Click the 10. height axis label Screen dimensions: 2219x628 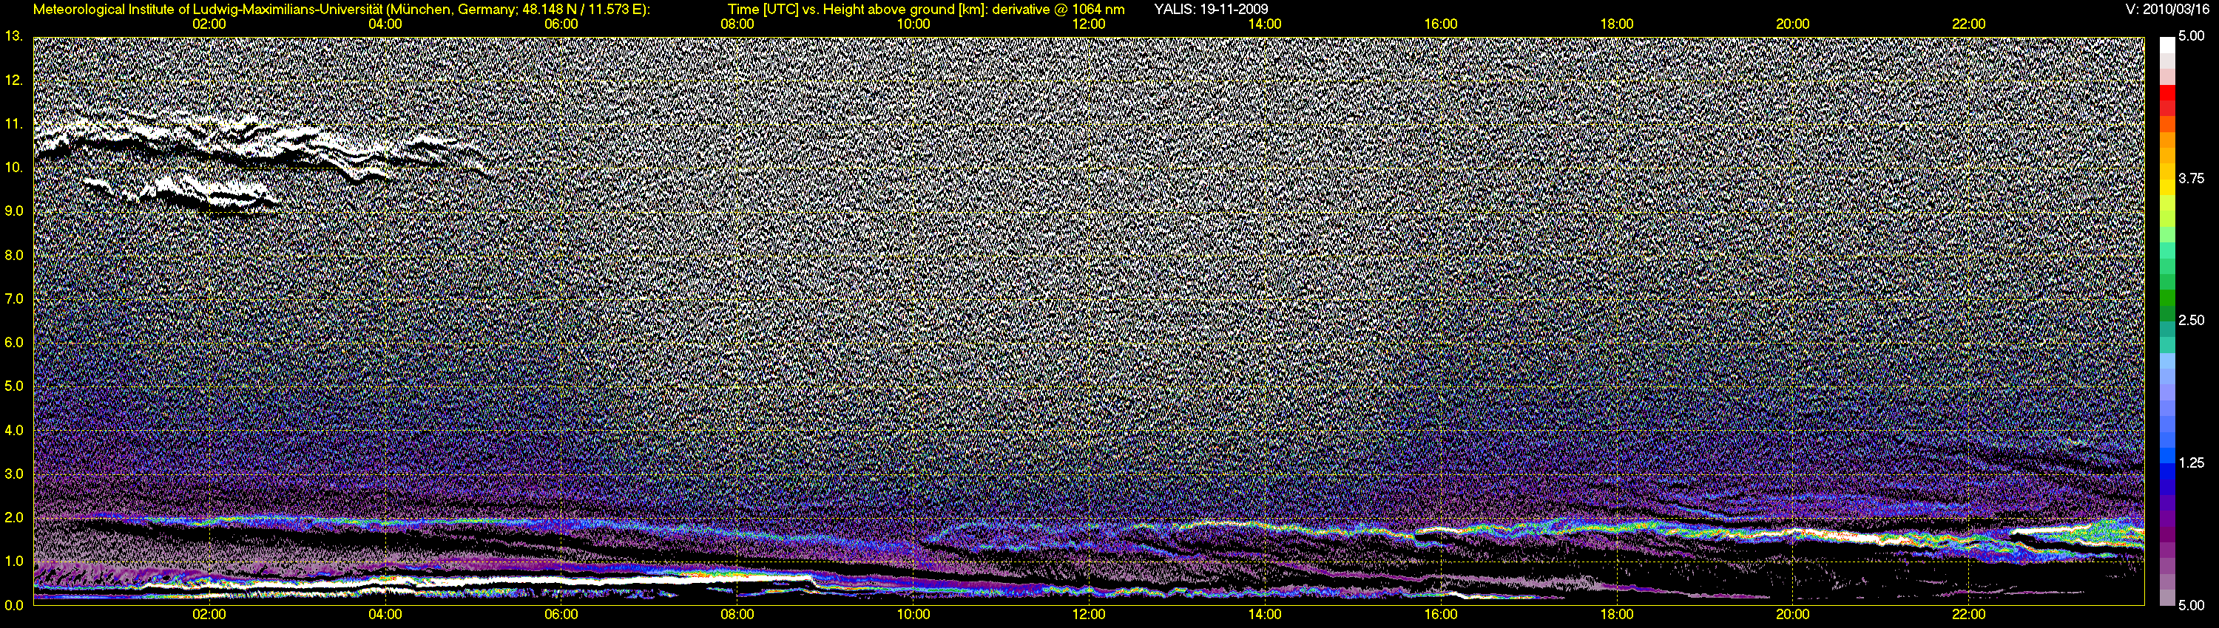pyautogui.click(x=14, y=167)
